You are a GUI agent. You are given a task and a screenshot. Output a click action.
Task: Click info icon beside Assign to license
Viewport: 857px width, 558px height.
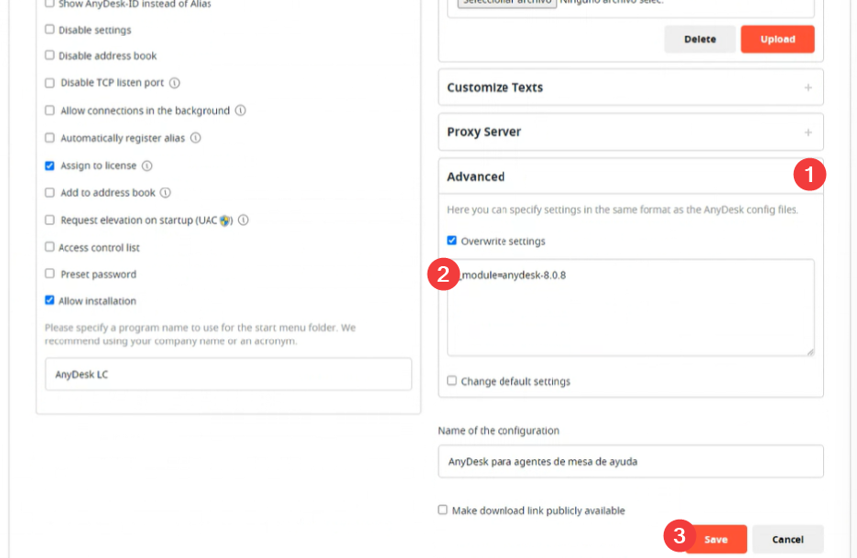(x=147, y=166)
